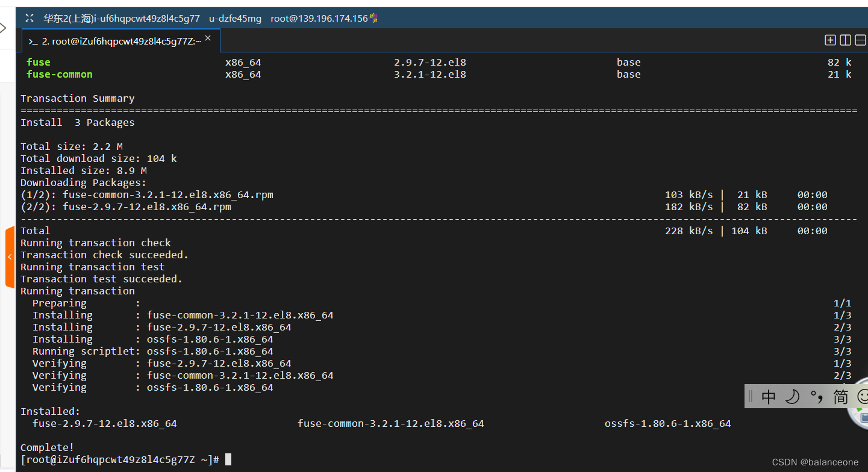The height and width of the screenshot is (472, 868).
Task: Click 'Transaction check succeeded.' line
Action: click(105, 255)
